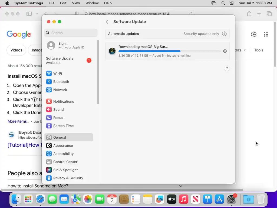Screen dimensions: 277x208
Task: Open the Apple menu
Action: (x=7, y=3)
